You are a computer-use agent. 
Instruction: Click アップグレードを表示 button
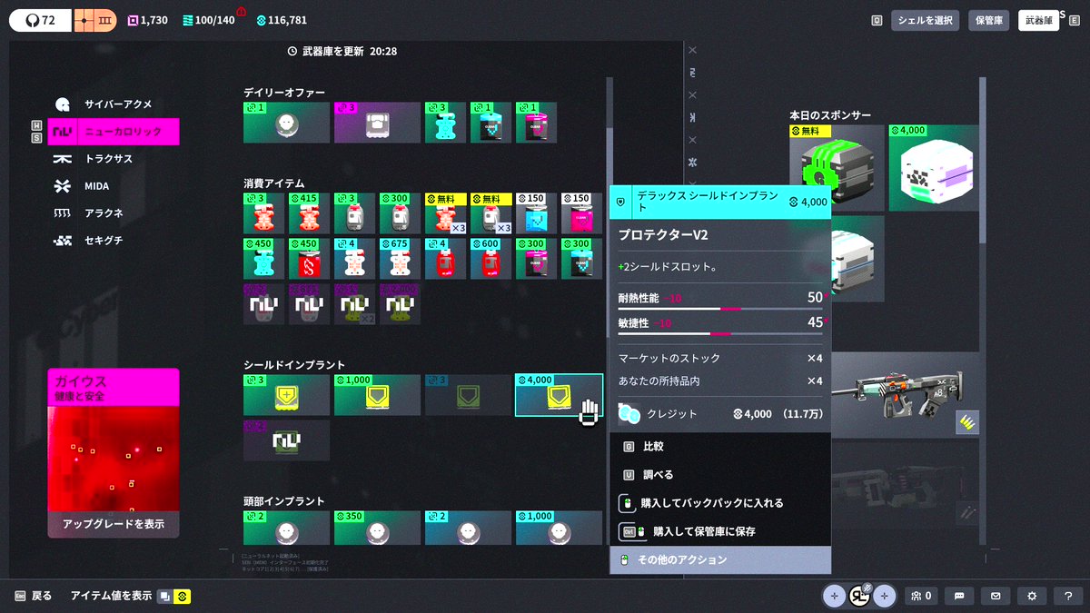click(x=114, y=524)
